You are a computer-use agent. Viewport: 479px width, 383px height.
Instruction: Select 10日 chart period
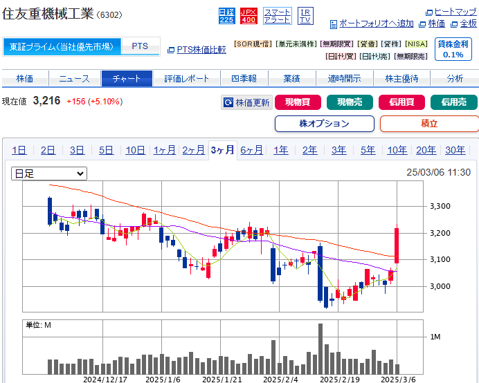point(136,150)
